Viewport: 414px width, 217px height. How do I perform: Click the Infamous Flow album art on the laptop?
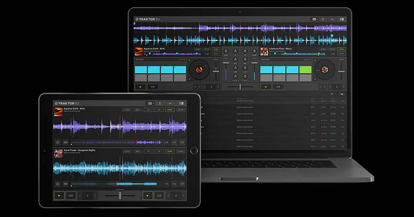264,51
